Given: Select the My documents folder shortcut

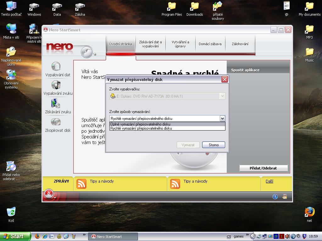Looking at the screenshot, I should (x=309, y=9).
